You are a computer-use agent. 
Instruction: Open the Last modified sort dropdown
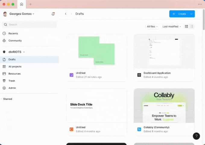(172, 27)
